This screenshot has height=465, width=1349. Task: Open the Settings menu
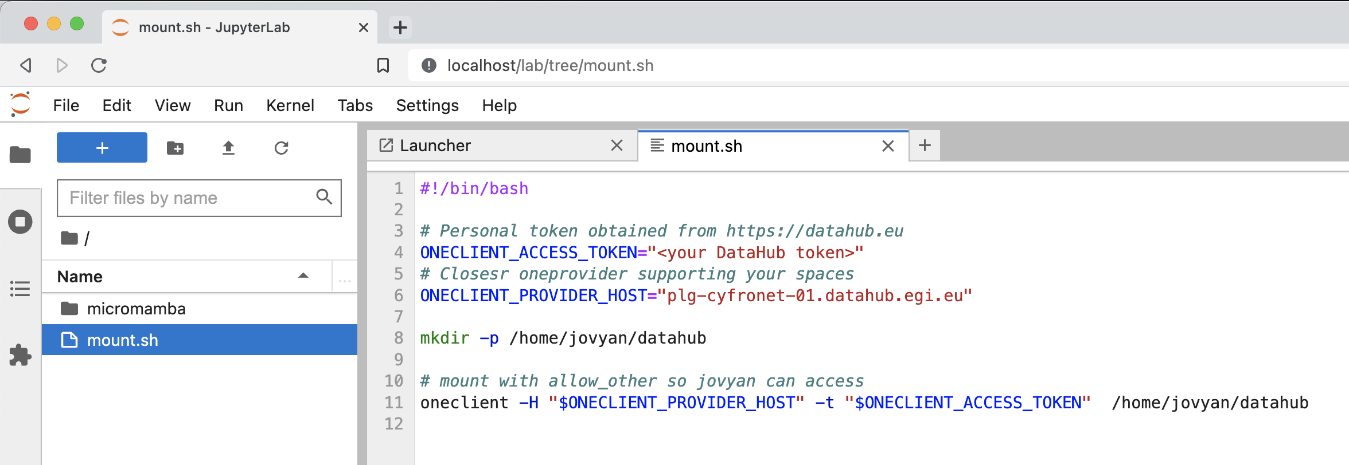coord(427,105)
